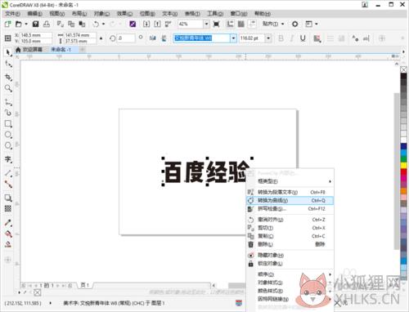Toggle Show Rulers in standard toolbar
The height and width of the screenshot is (312, 409).
click(230, 24)
